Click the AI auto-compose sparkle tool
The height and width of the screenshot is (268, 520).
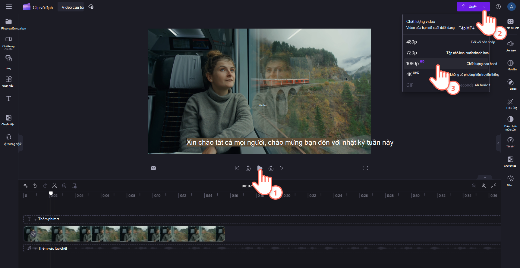tap(26, 186)
